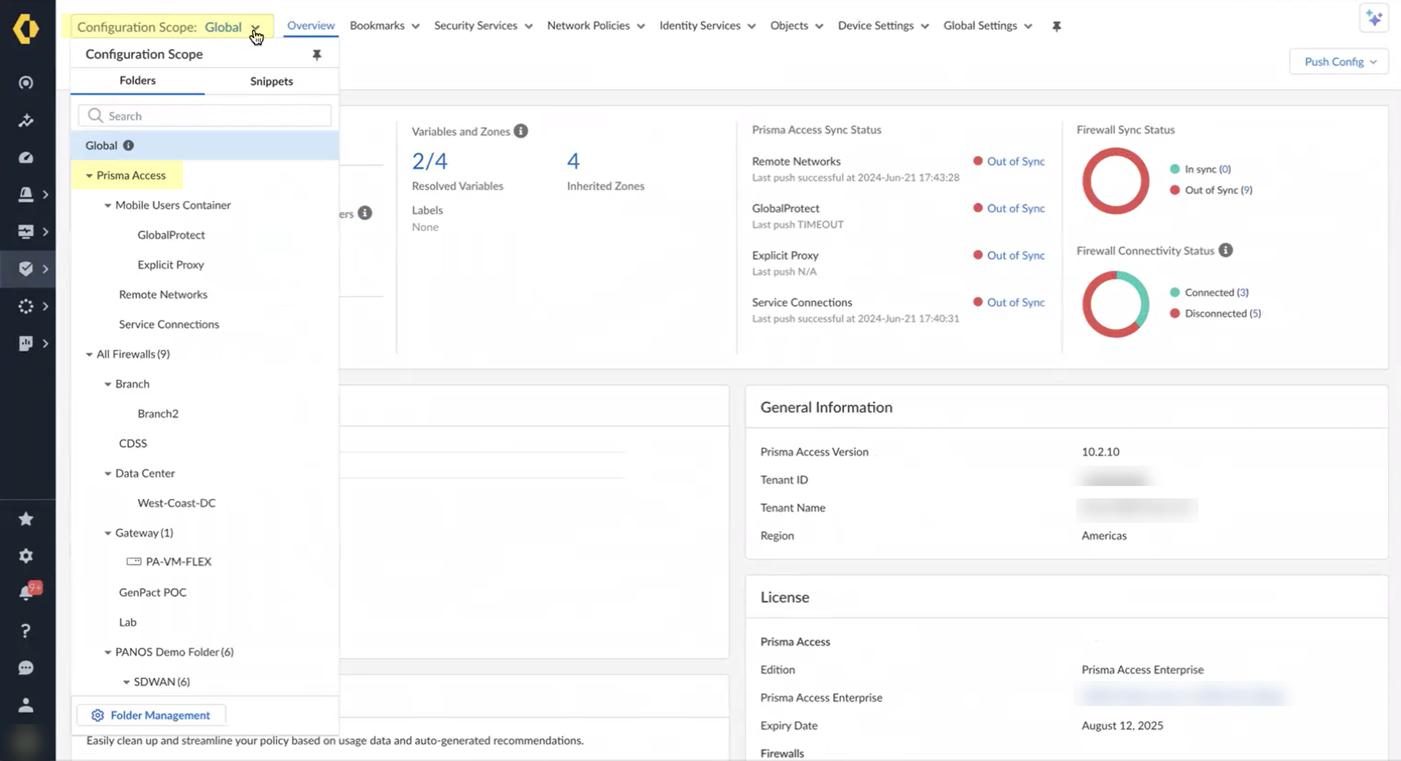Click Firewall Connectivity Status info icon

point(1225,250)
